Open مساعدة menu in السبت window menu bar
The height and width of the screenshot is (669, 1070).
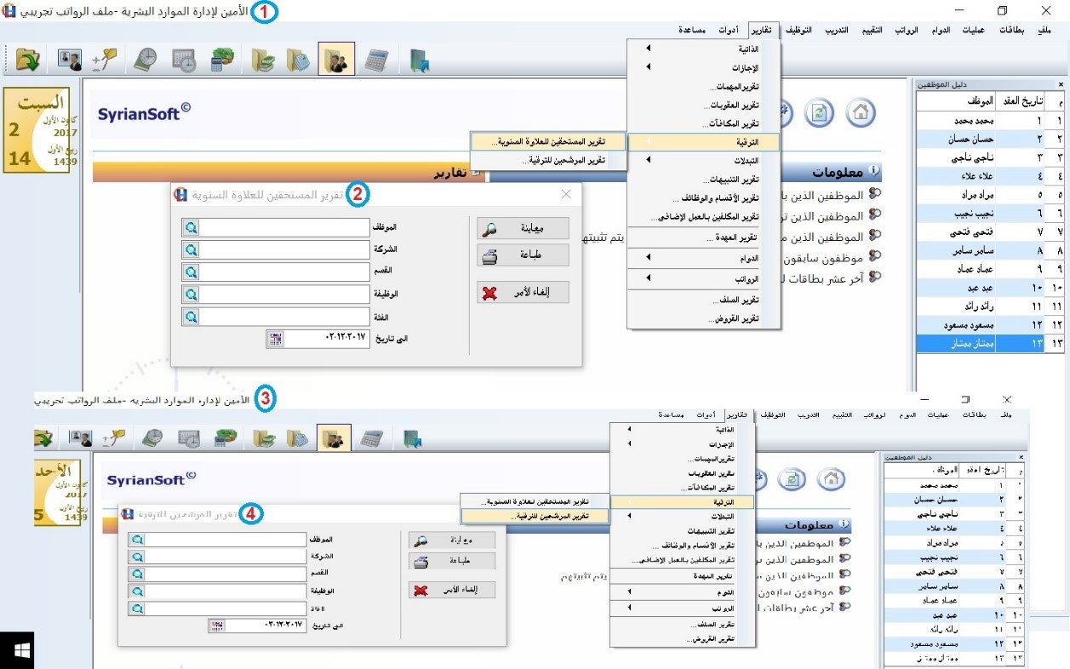(691, 31)
